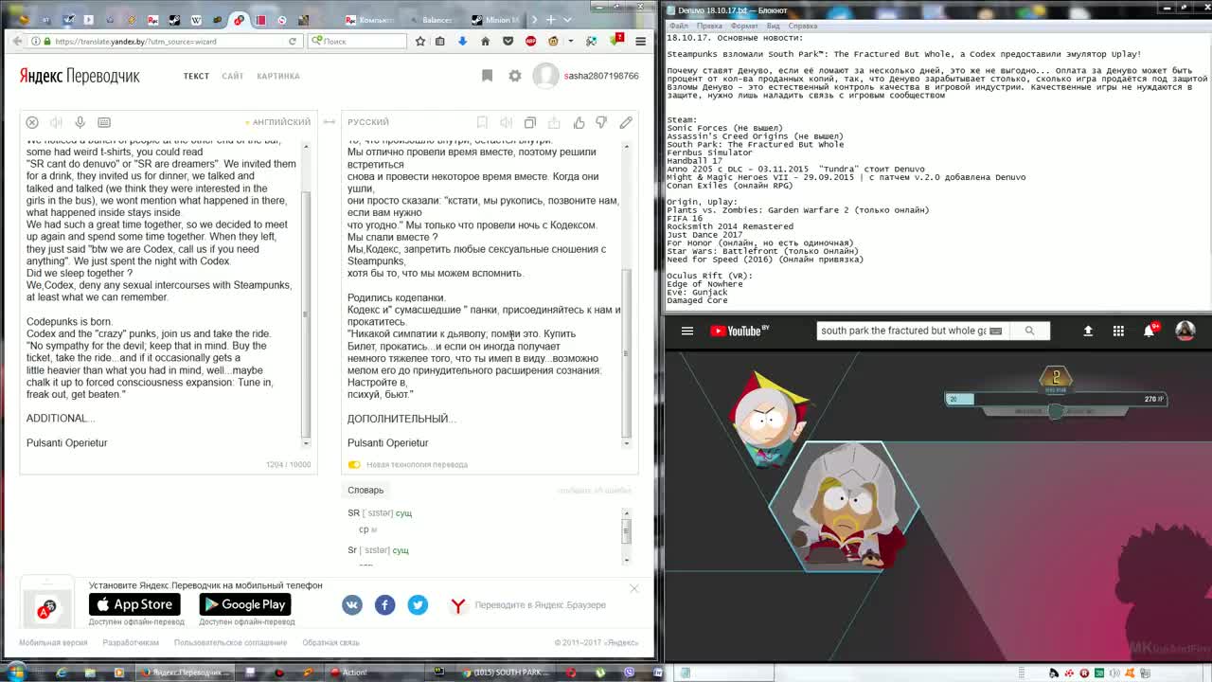Open the Файл menu in Notepad
The height and width of the screenshot is (682, 1212).
[x=678, y=26]
